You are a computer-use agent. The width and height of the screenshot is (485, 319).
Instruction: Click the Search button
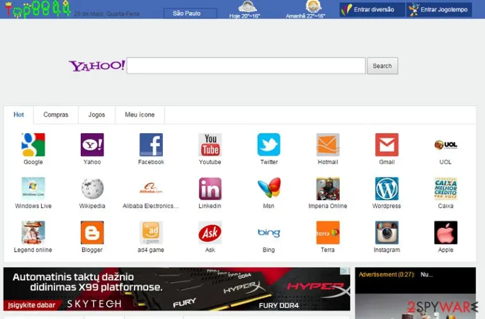382,66
